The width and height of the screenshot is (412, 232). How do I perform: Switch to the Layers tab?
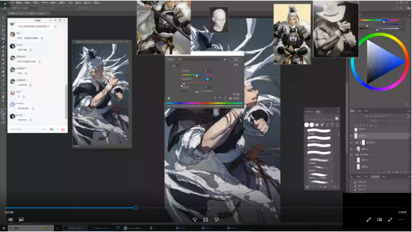click(x=353, y=111)
